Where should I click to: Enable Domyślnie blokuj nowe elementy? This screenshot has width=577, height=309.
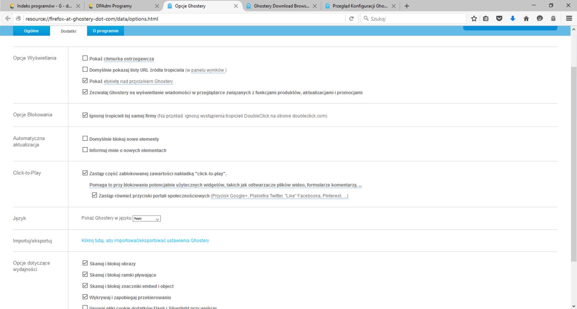[85, 138]
